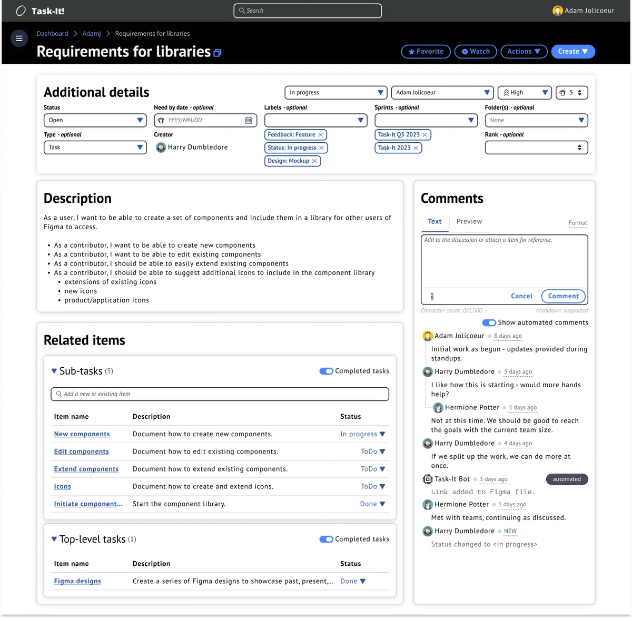This screenshot has height=618, width=632.
Task: Open the New components sub-task
Action: [82, 434]
